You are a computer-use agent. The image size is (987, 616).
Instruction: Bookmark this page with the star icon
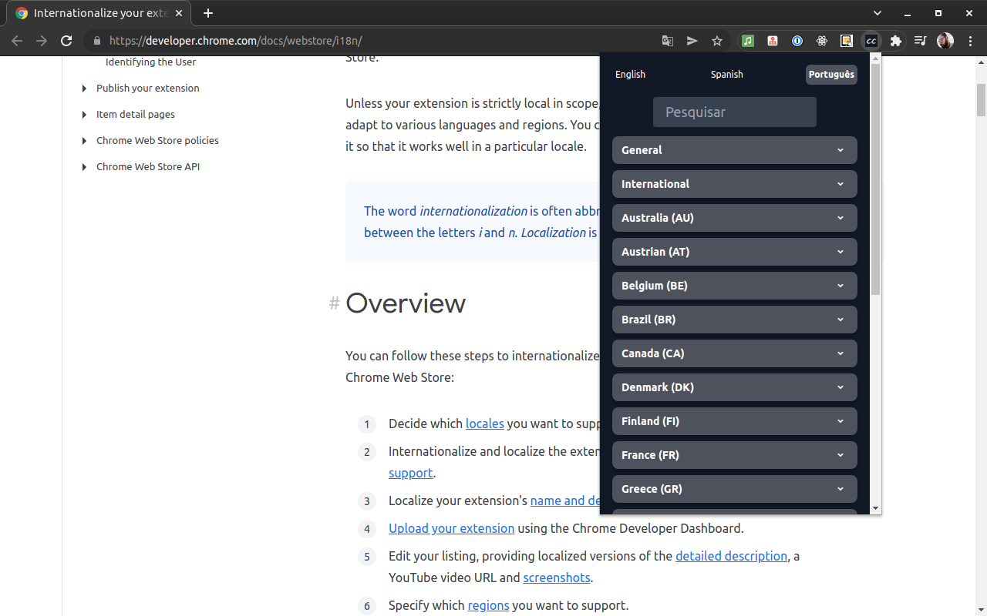(x=717, y=41)
